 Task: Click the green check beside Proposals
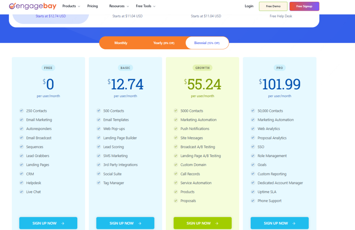click(x=176, y=201)
